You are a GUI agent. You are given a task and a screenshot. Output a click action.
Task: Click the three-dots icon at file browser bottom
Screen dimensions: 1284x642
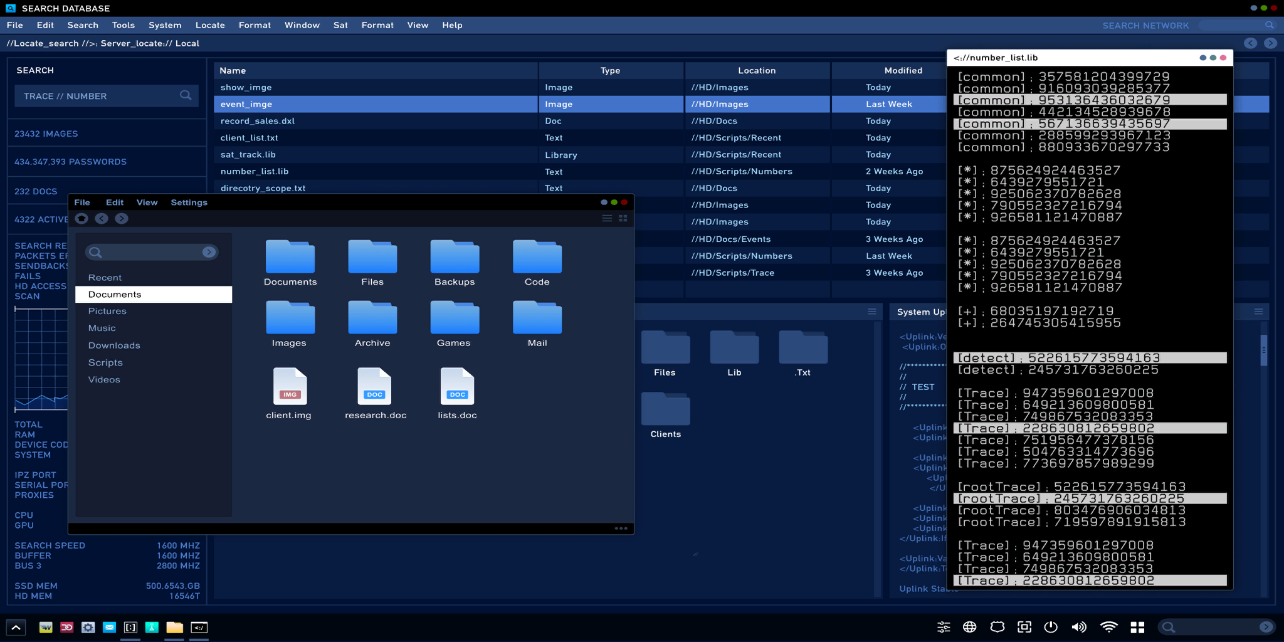coord(621,528)
